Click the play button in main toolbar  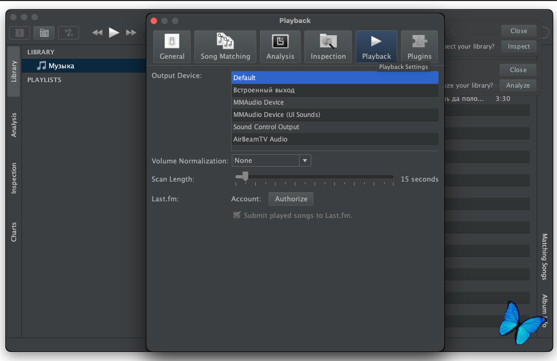(114, 33)
